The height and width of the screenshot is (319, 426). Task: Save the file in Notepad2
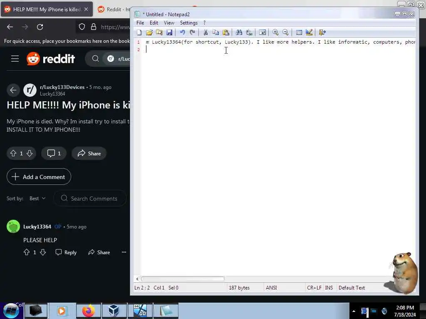(x=169, y=32)
